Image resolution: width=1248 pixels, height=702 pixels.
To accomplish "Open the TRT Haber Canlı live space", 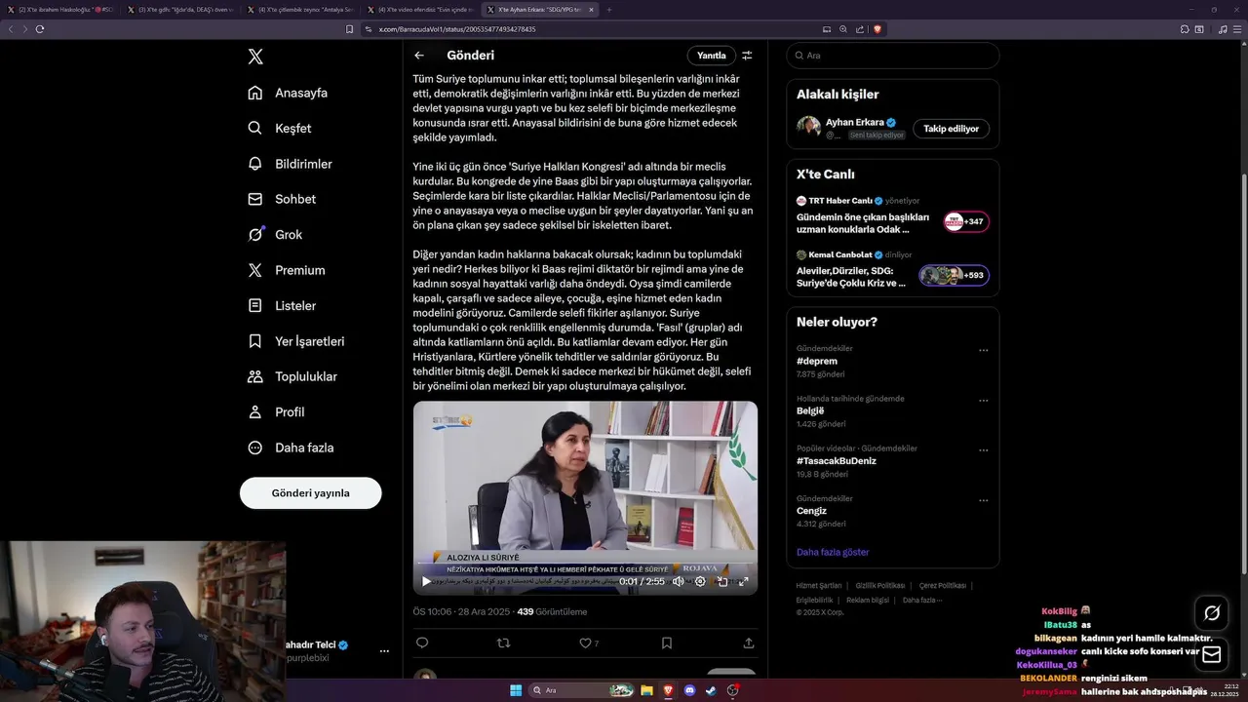I will [892, 215].
